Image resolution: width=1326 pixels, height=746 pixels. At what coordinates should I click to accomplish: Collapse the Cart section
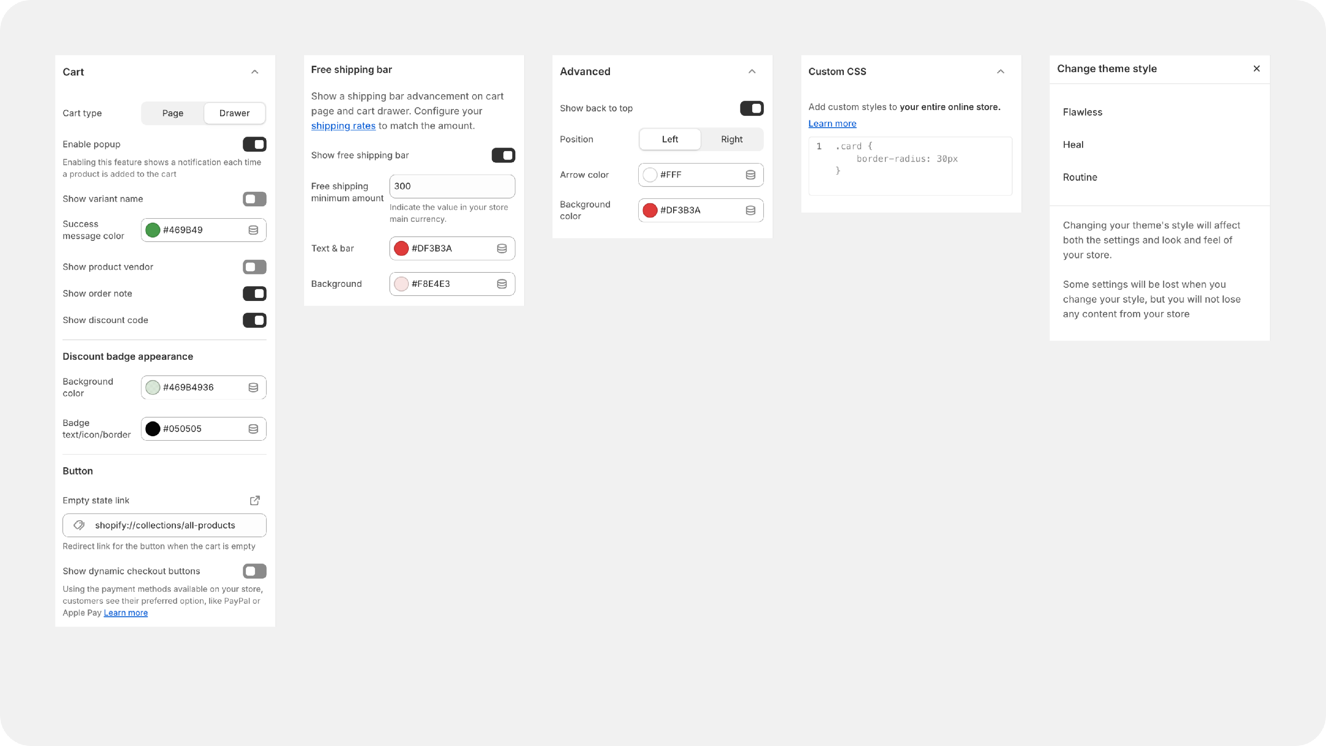pyautogui.click(x=255, y=72)
